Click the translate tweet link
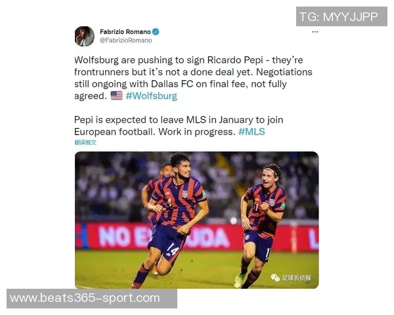The image size is (394, 315). (x=85, y=142)
